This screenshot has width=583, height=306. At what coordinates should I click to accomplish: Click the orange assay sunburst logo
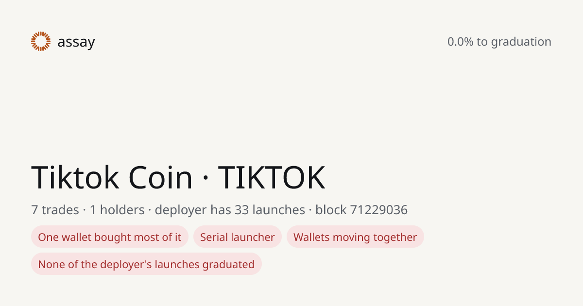pos(41,41)
